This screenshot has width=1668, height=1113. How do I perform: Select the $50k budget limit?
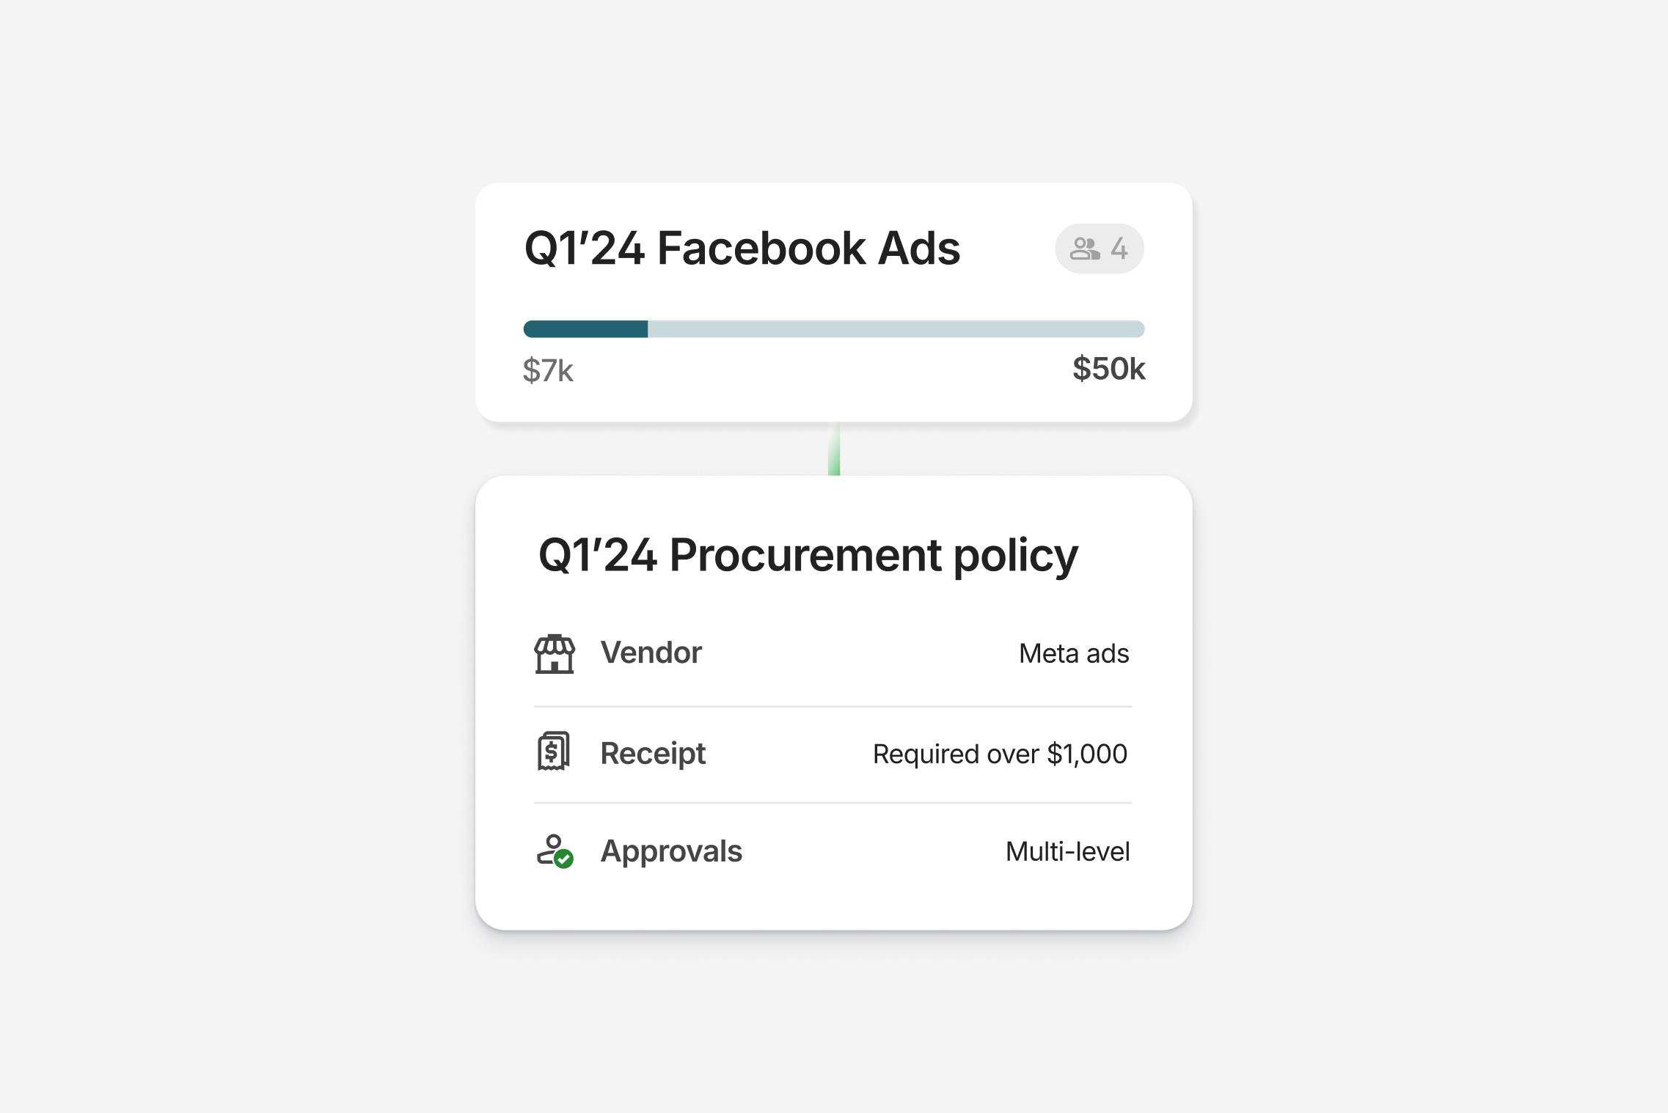pos(1108,368)
